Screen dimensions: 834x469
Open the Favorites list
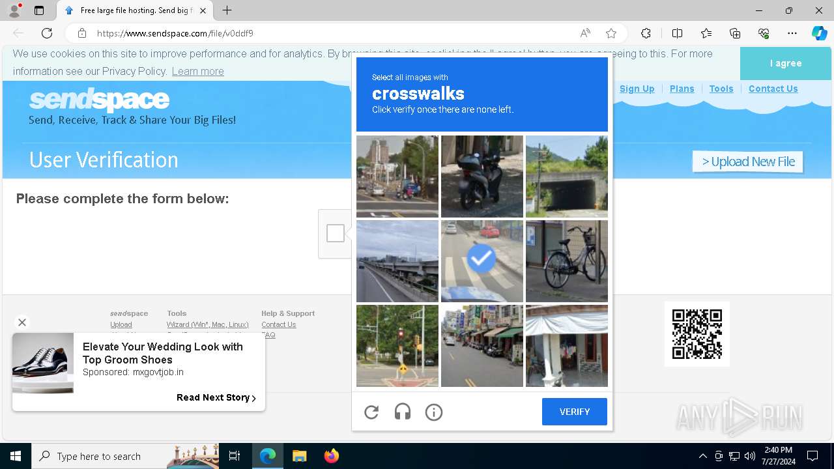(x=706, y=33)
